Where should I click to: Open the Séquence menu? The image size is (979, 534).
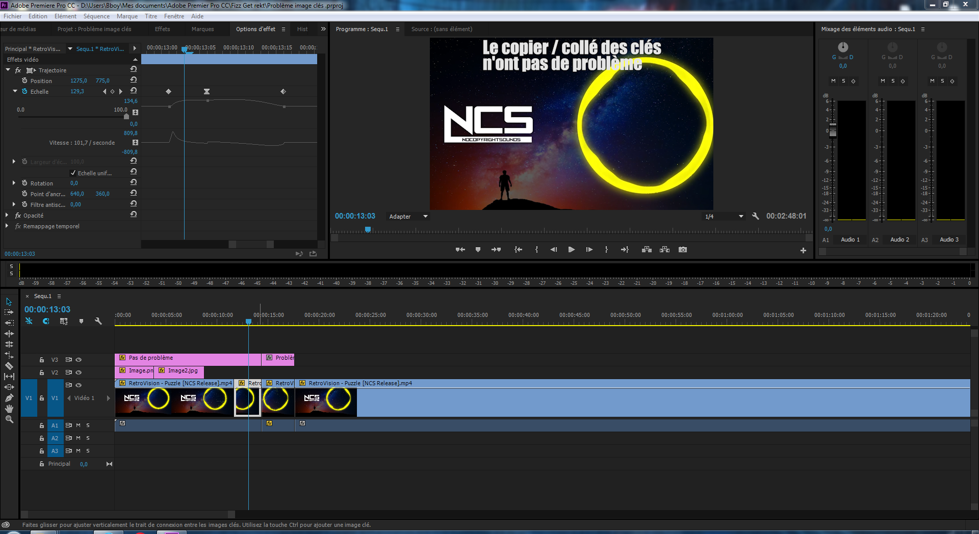(96, 16)
